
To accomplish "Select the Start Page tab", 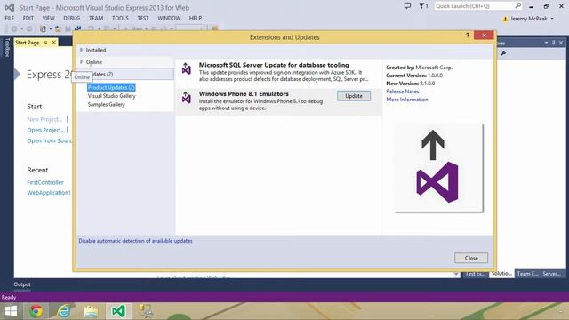I will (28, 43).
